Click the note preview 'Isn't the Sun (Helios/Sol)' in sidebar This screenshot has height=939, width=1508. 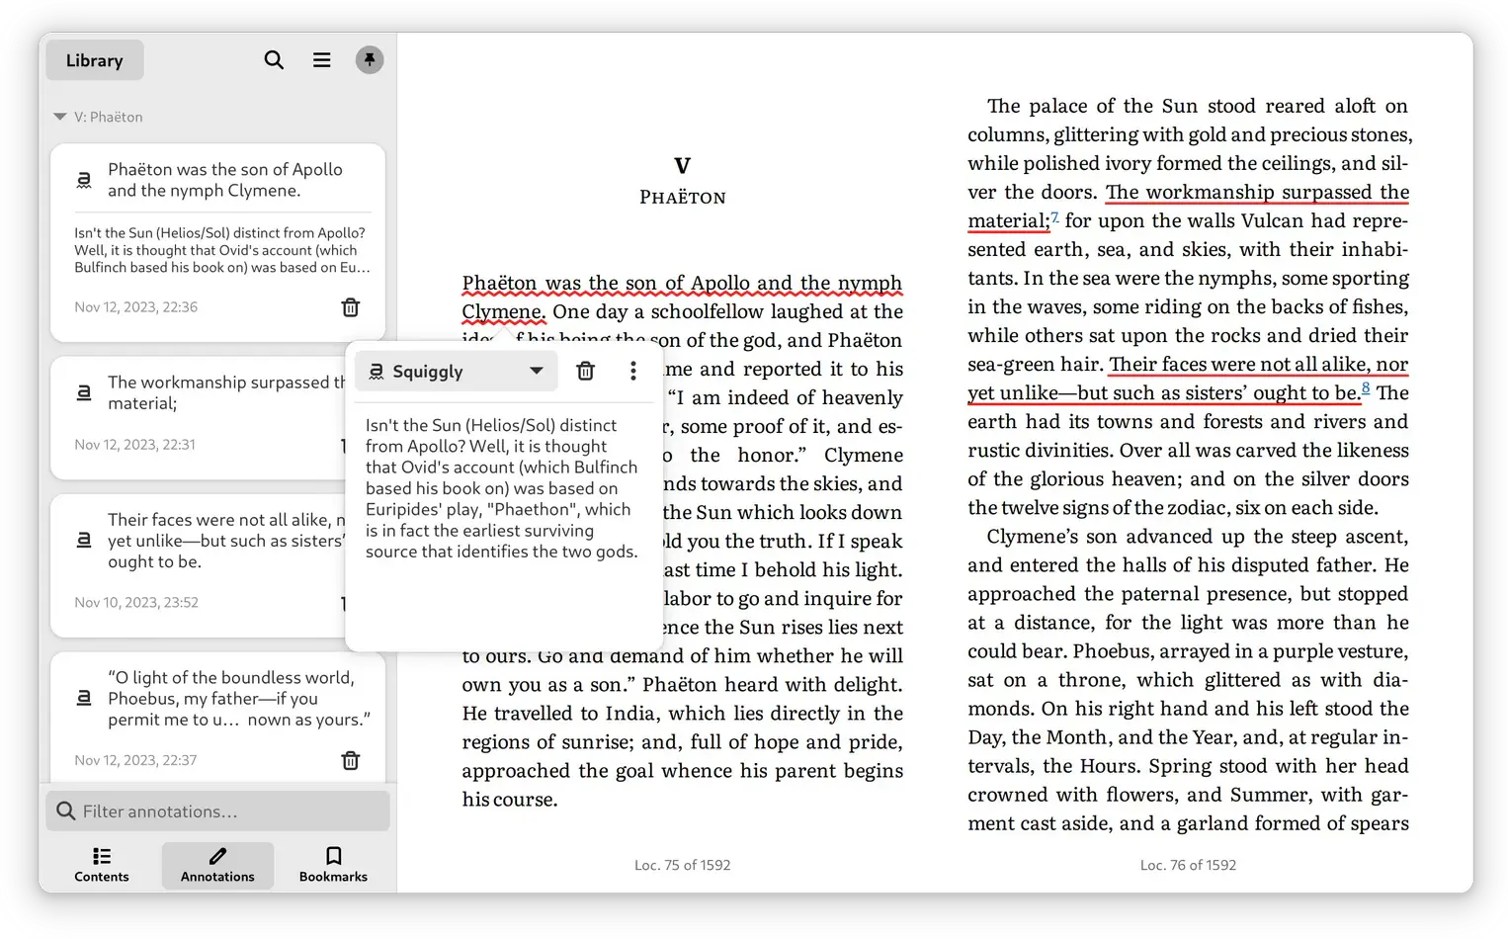pyautogui.click(x=222, y=250)
